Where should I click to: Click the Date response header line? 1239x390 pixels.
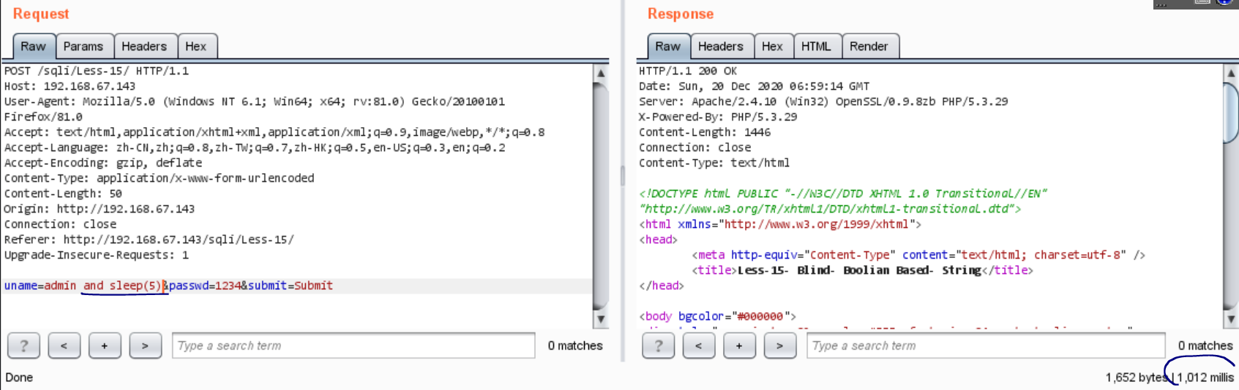tap(755, 86)
